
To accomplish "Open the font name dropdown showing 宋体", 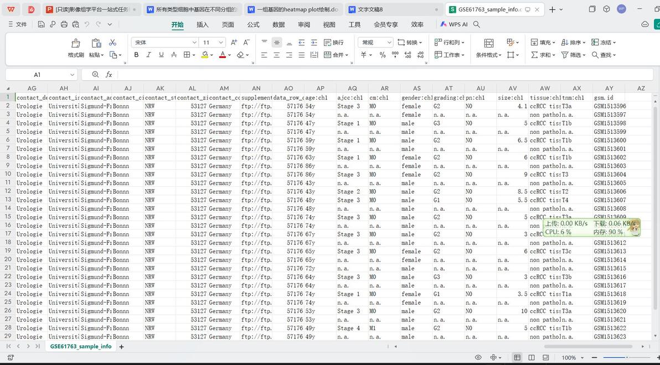I will [x=164, y=43].
